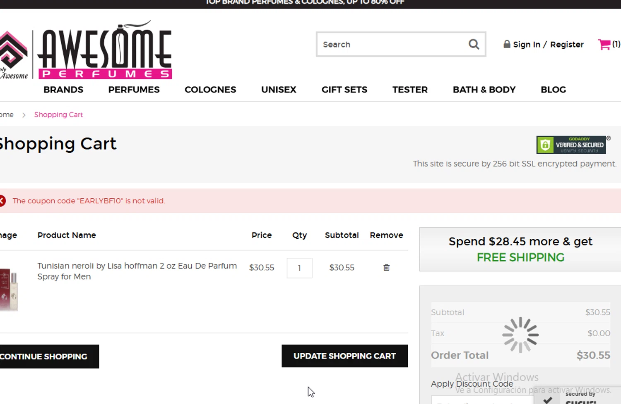The width and height of the screenshot is (621, 404).
Task: Click the lock icon beside Sign In
Action: 507,44
